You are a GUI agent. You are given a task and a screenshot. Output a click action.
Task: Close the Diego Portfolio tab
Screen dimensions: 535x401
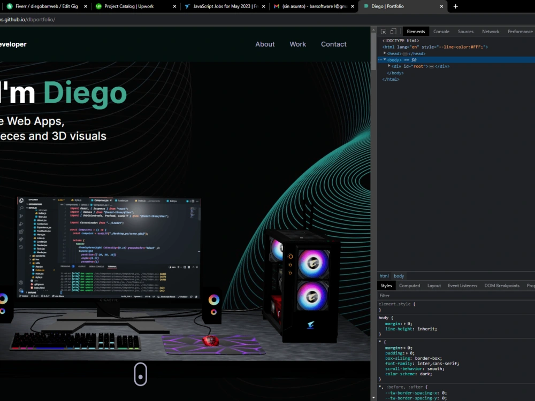tap(441, 6)
